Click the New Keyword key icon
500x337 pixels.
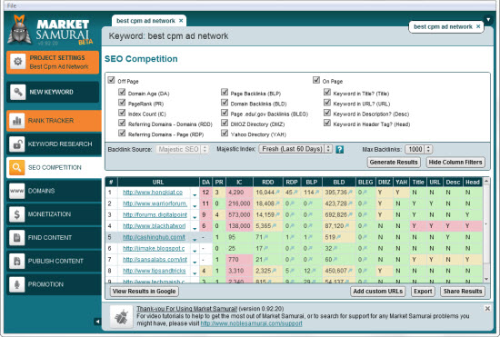(18, 92)
